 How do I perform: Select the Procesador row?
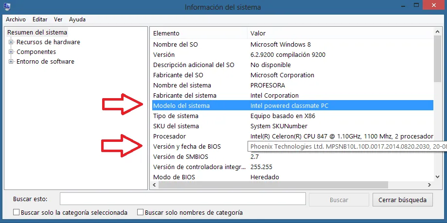(169, 137)
